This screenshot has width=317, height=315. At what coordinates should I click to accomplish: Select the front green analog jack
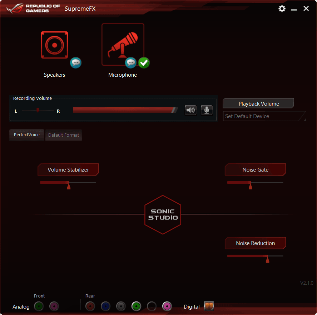39,306
